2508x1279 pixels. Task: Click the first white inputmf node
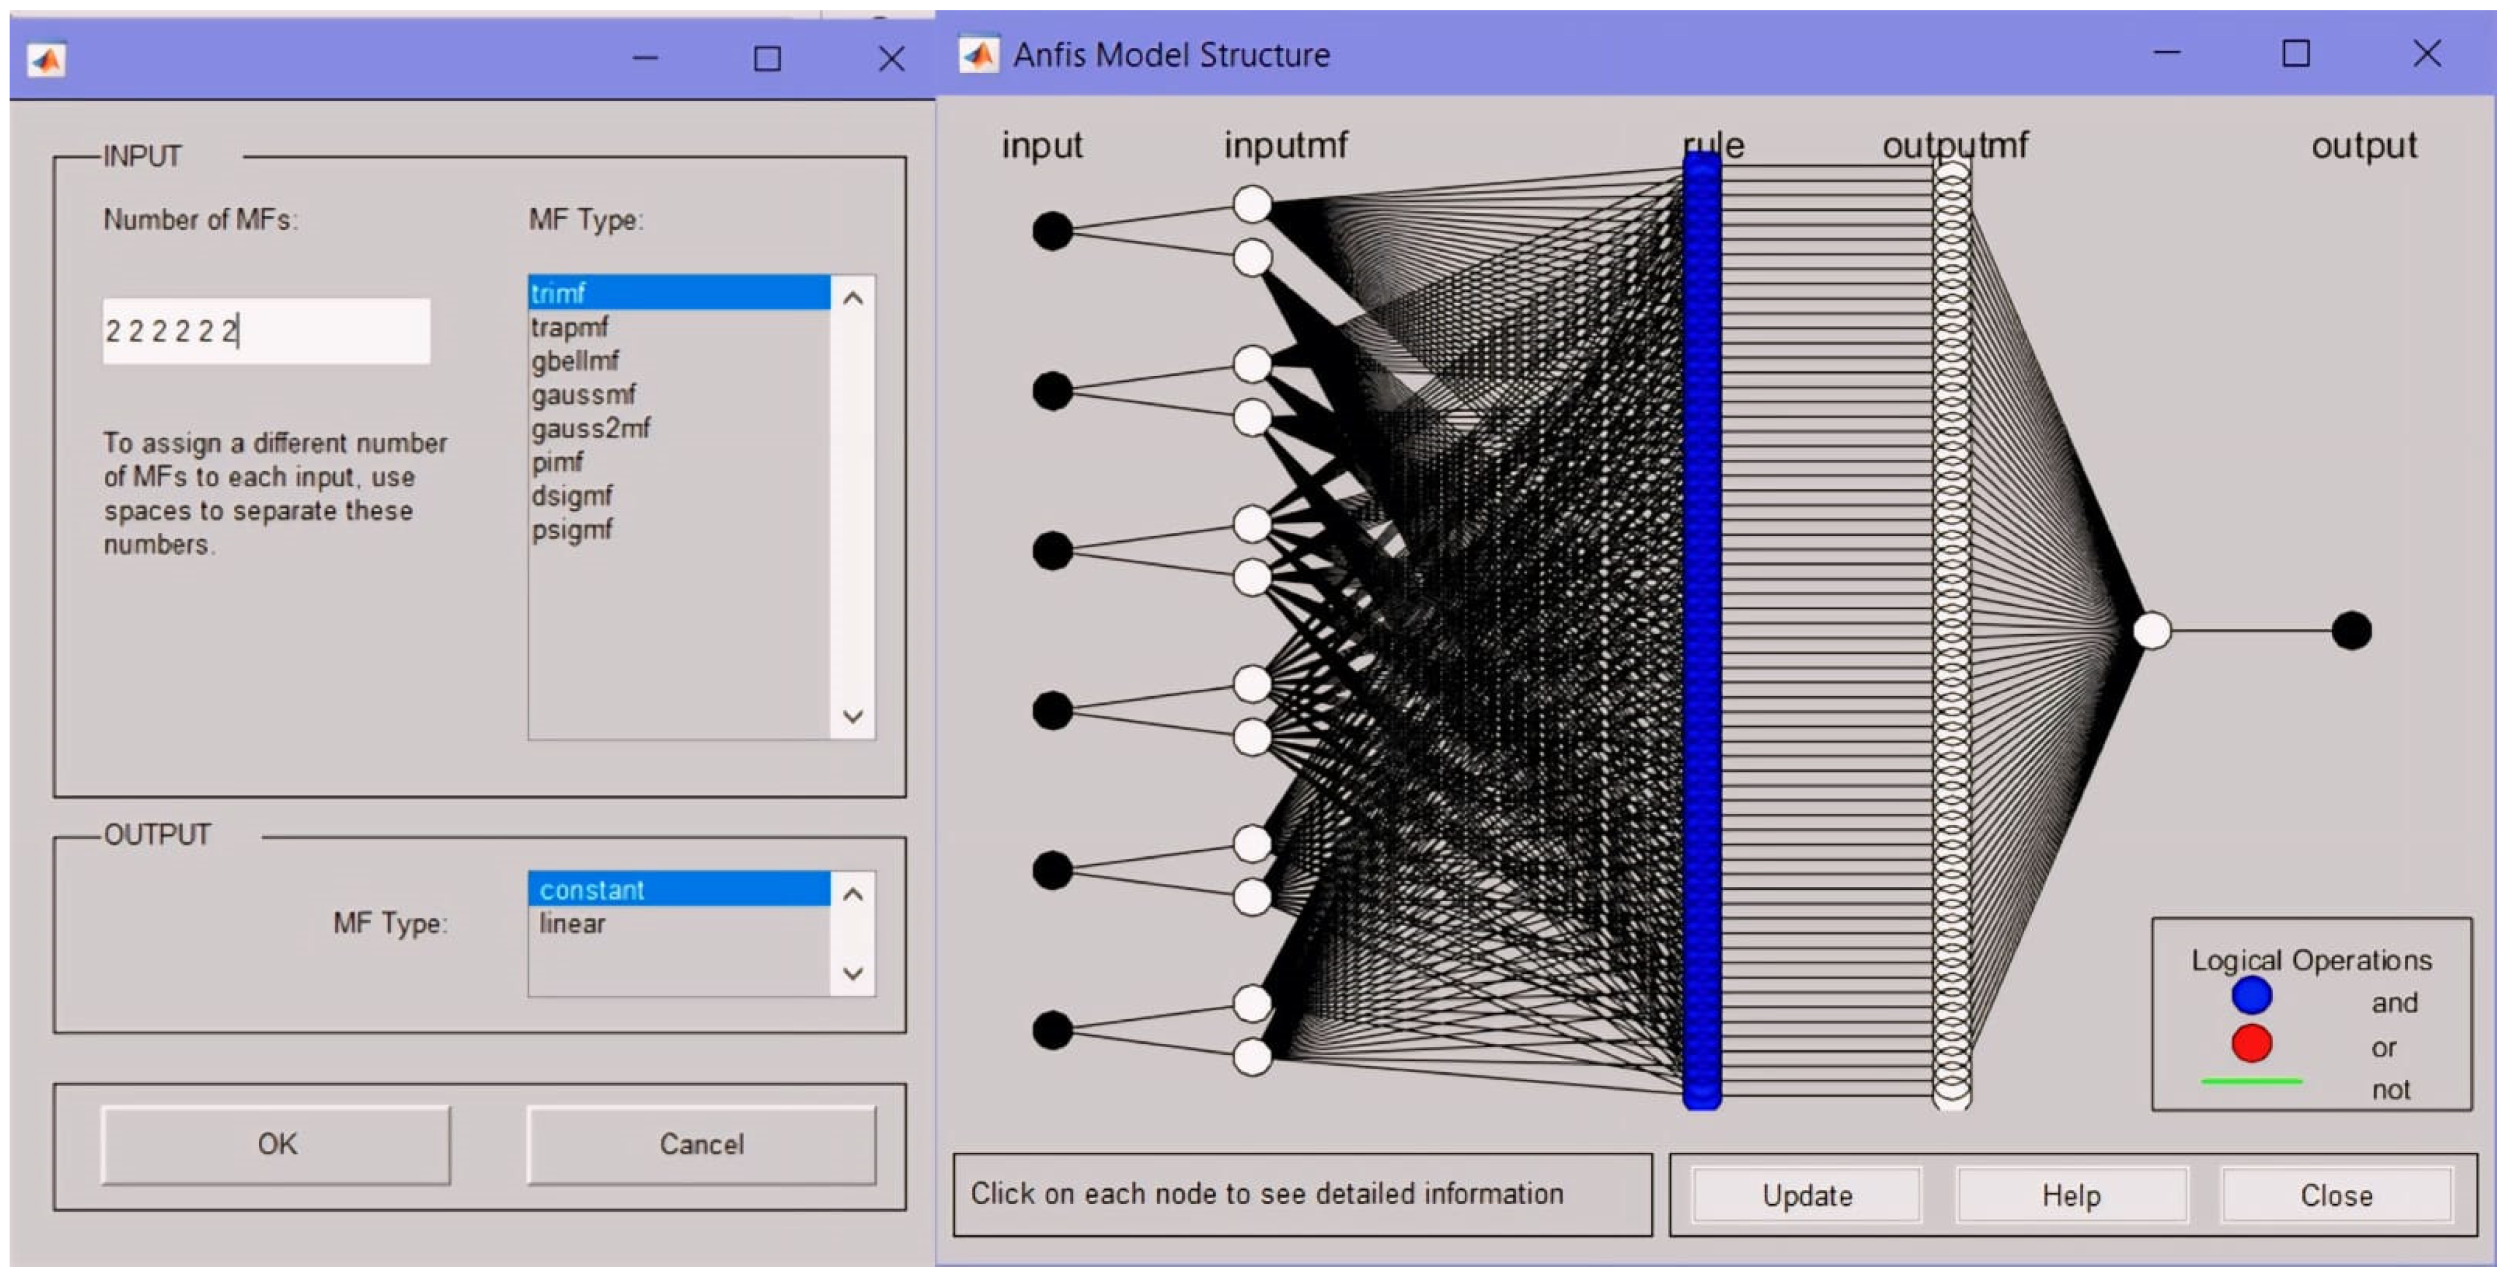1252,204
